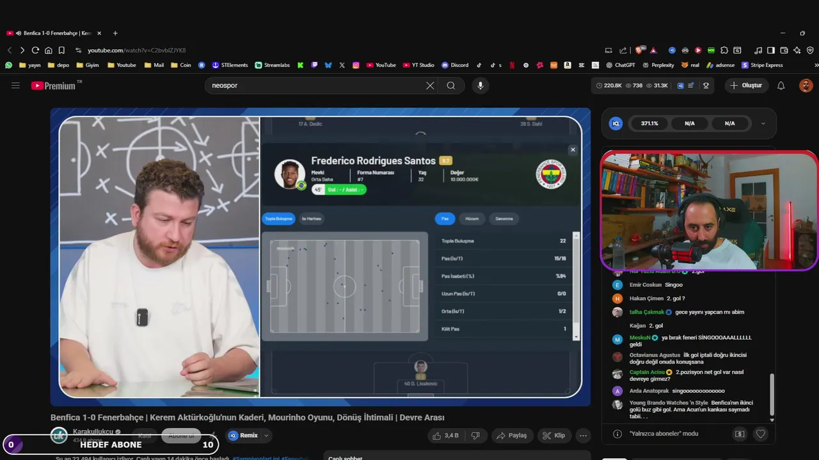Open the Stripe Express bookmark
The image size is (819, 460).
[x=762, y=65]
